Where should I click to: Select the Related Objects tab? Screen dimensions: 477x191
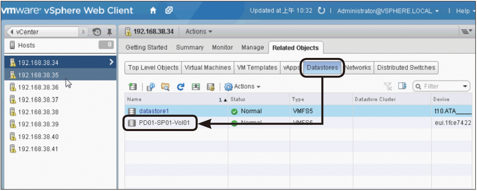pyautogui.click(x=295, y=48)
